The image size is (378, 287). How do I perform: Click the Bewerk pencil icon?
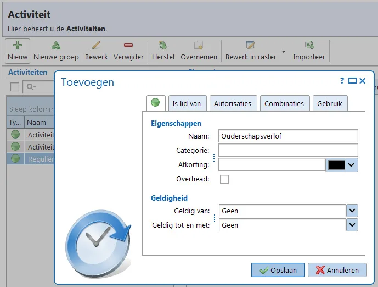tap(96, 46)
